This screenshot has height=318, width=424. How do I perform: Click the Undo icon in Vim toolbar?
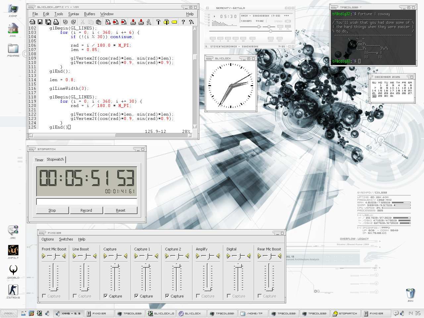point(65,22)
